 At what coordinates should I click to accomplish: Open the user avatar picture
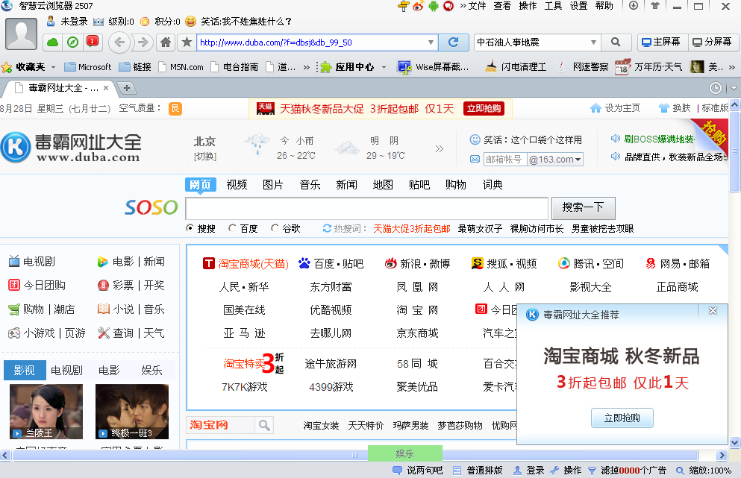point(21,34)
